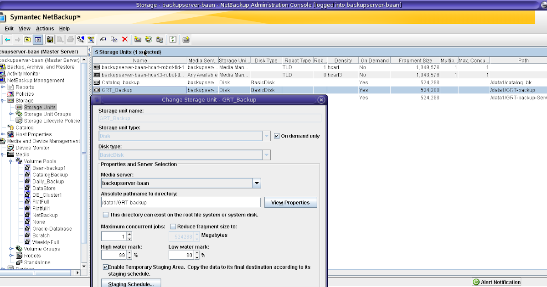Click the green refresh toolbar icon
547x287 pixels.
173,40
